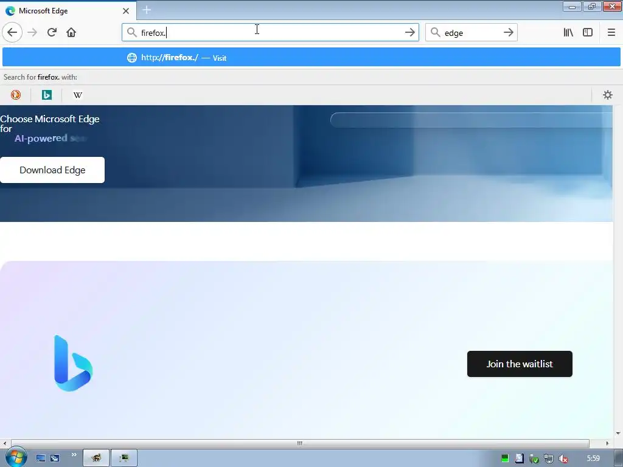623x467 pixels.
Task: Open a new tab with plus button
Action: click(x=147, y=10)
